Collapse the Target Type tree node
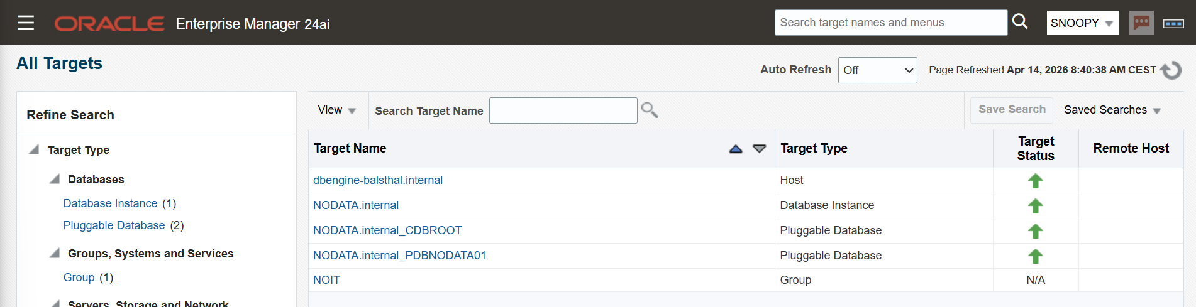 pos(34,149)
